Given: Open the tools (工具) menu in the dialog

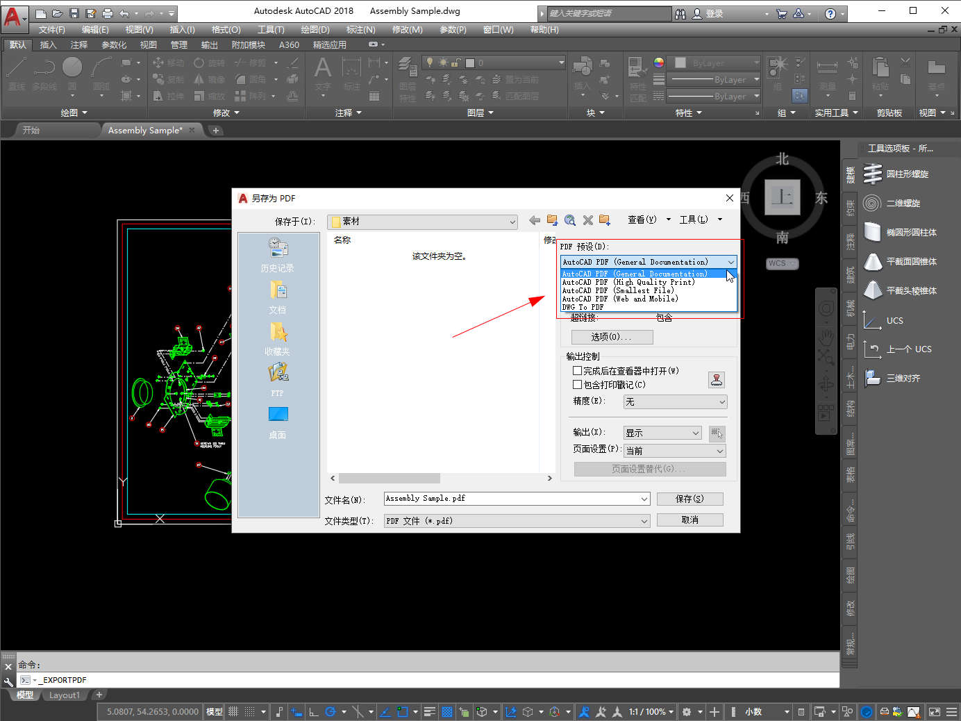Looking at the screenshot, I should coord(700,219).
